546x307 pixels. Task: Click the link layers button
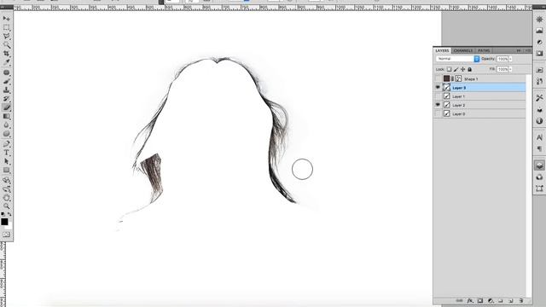[x=460, y=300]
